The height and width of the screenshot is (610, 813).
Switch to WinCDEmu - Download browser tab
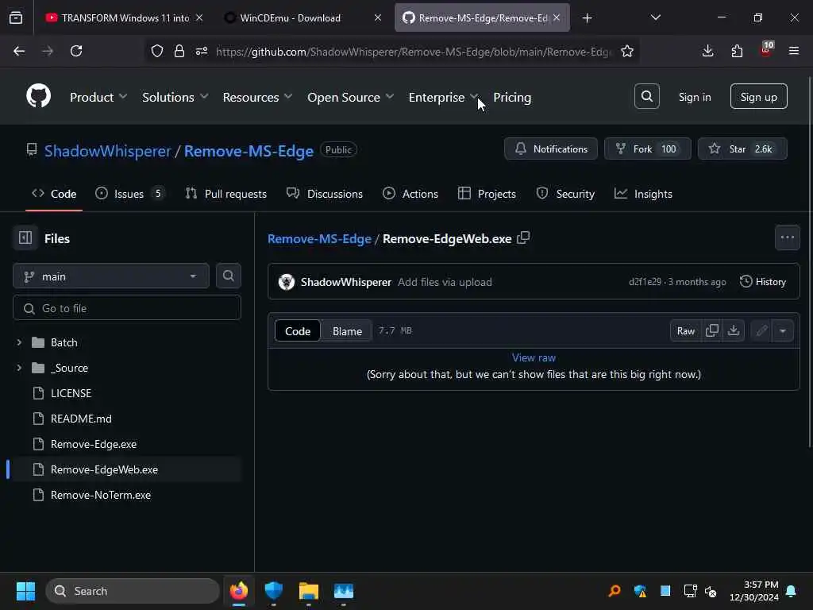[x=301, y=17]
